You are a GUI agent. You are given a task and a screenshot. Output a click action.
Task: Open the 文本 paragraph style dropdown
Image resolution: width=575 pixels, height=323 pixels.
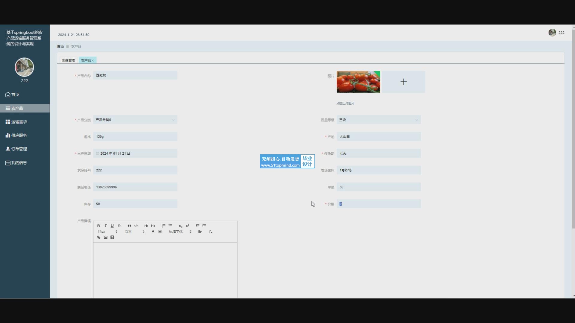click(x=135, y=231)
